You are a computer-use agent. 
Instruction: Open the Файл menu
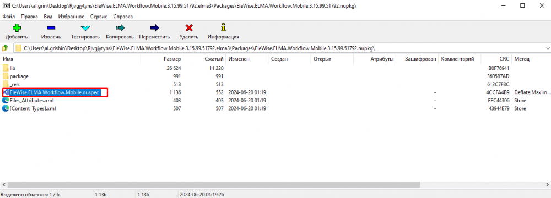pyautogui.click(x=8, y=16)
